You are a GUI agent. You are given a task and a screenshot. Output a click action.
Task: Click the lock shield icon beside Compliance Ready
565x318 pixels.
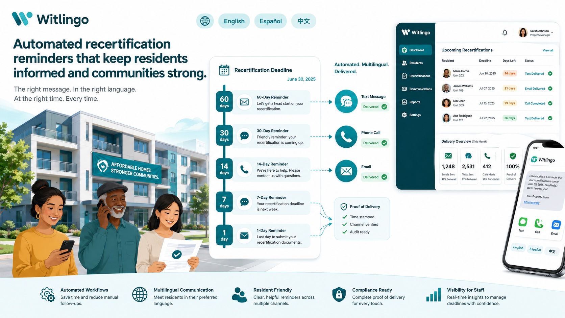(339, 295)
